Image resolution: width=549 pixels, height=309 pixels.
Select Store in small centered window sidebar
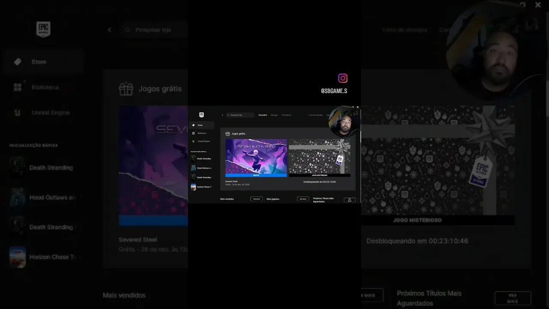202,125
